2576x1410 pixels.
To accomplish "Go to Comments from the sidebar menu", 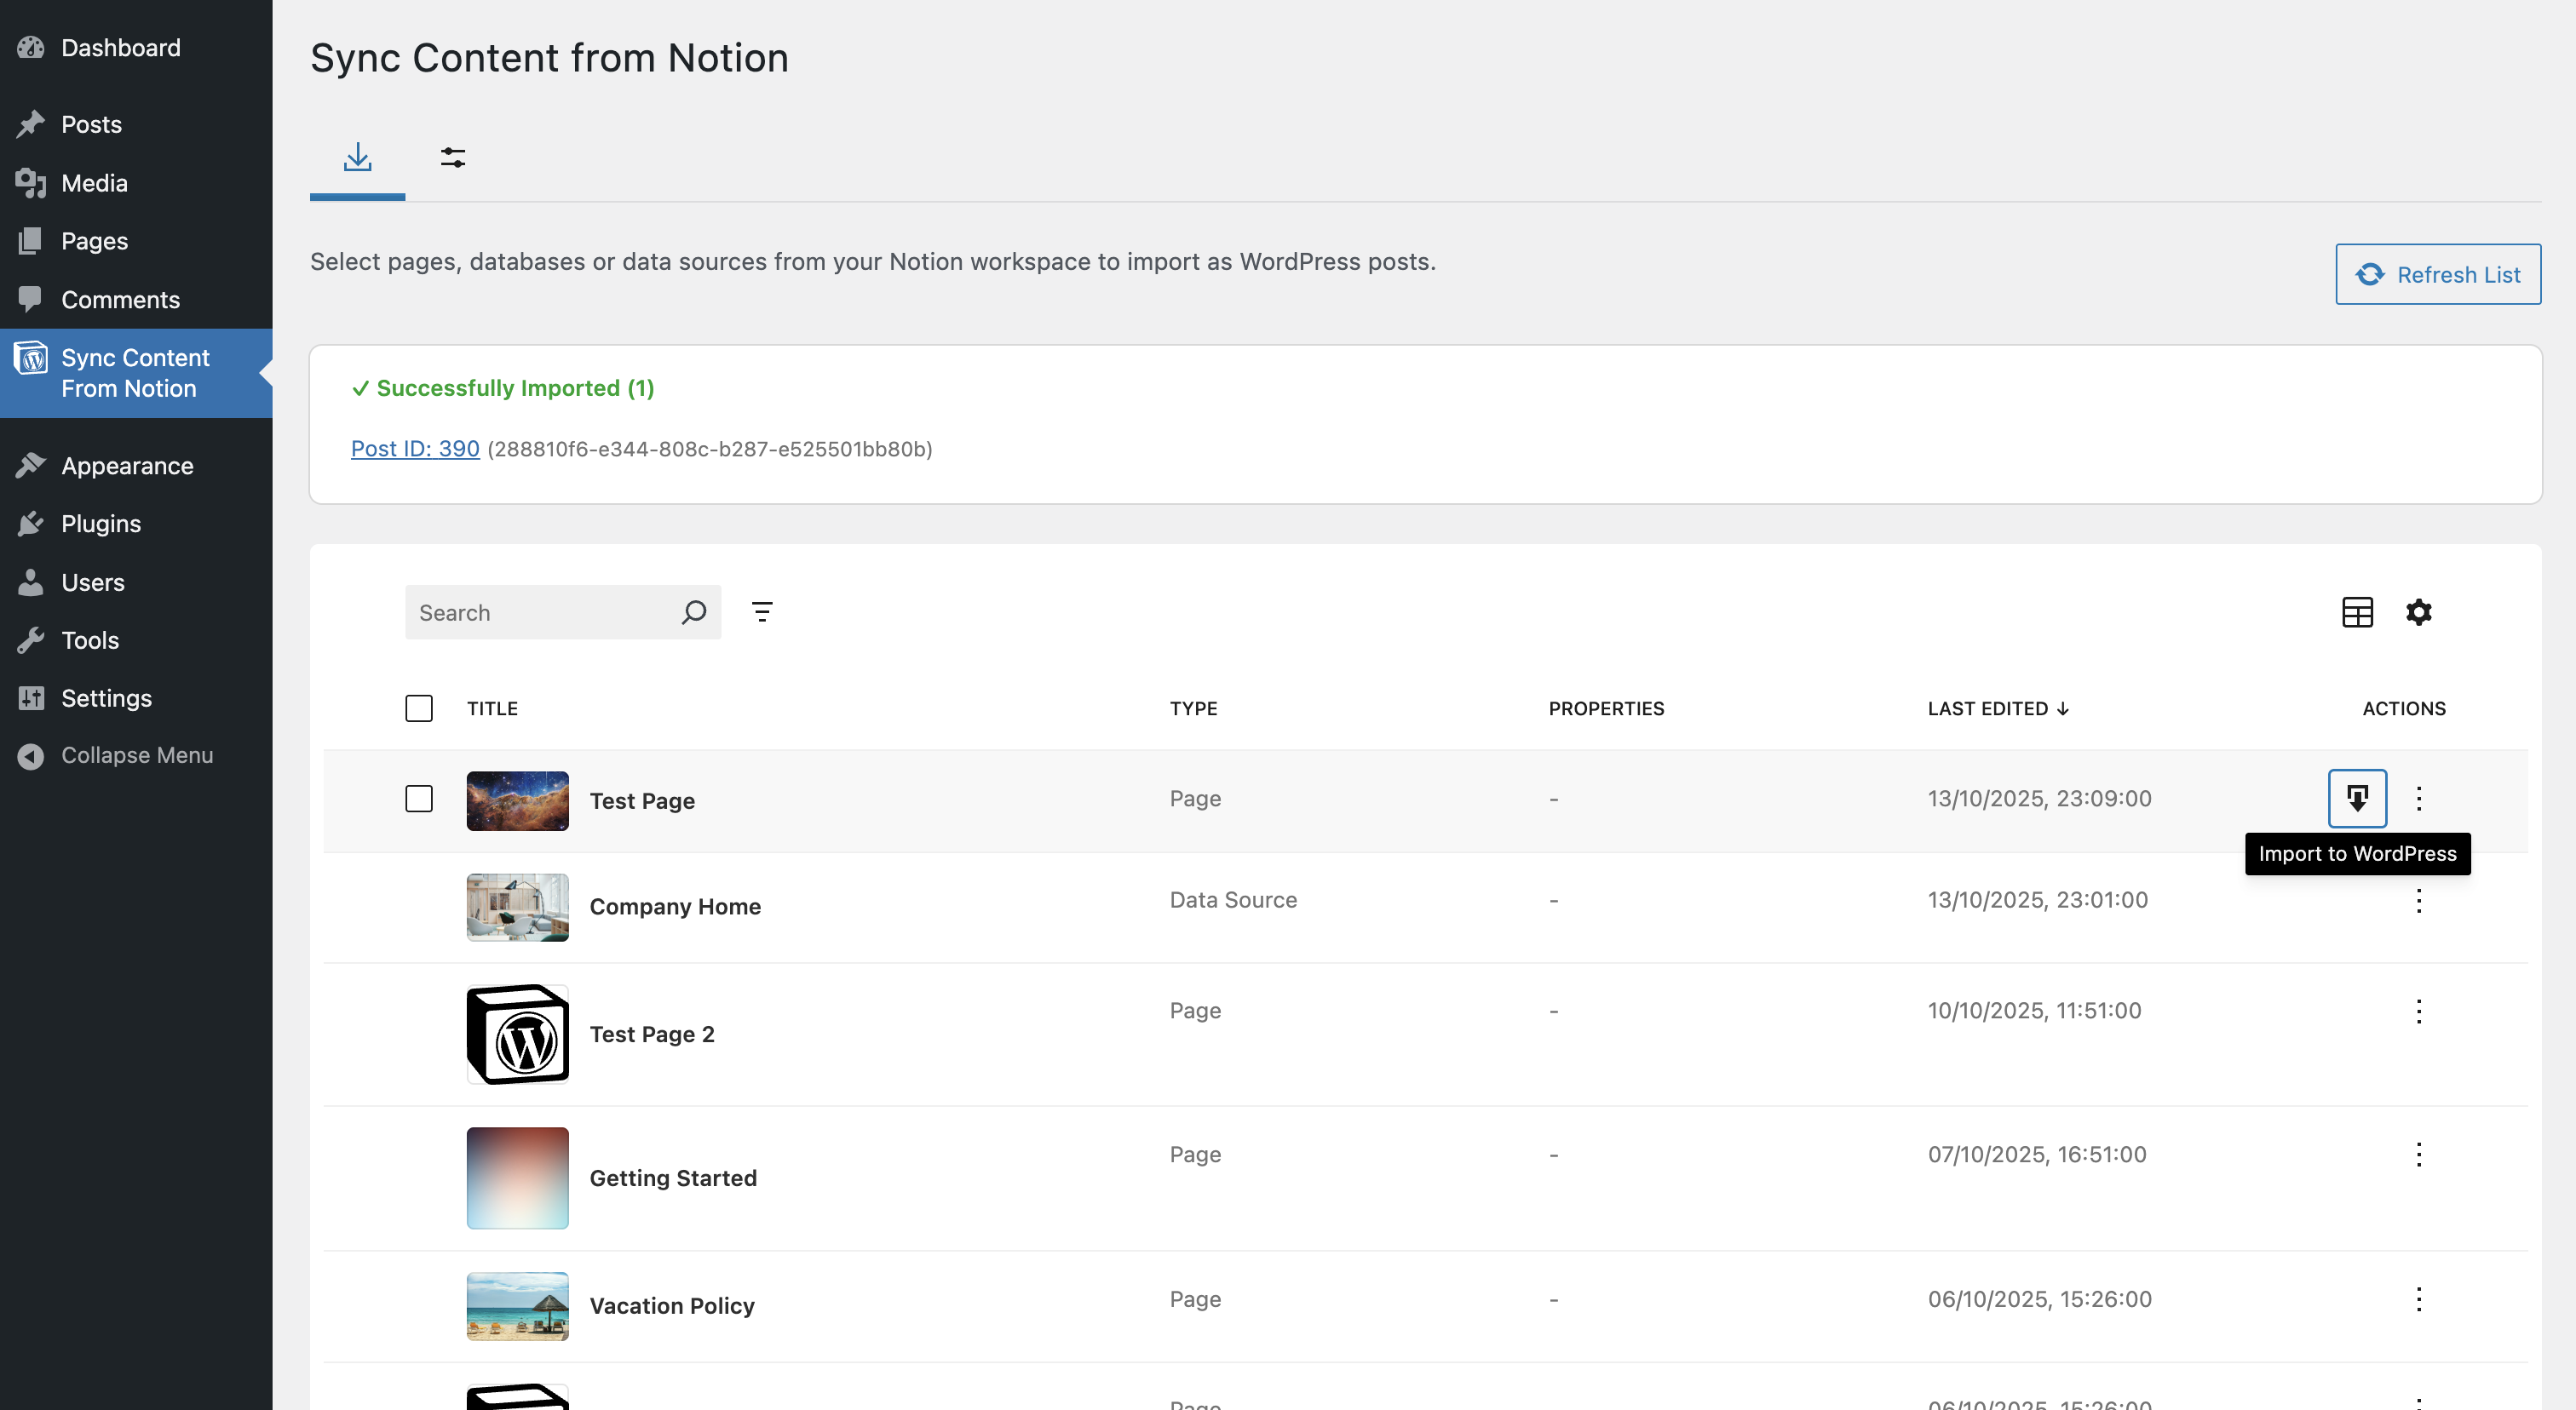I will (120, 299).
